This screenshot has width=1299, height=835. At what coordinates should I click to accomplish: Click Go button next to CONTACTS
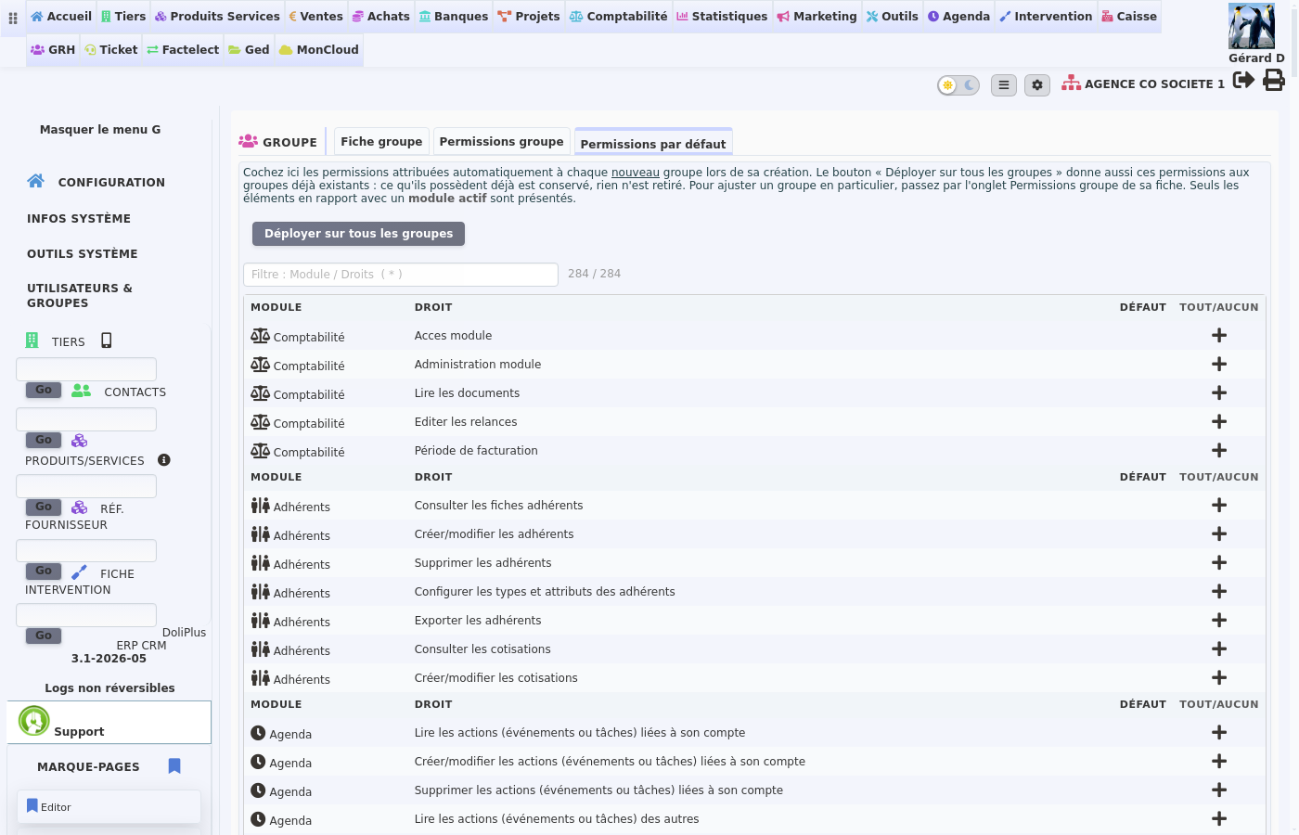pos(44,391)
